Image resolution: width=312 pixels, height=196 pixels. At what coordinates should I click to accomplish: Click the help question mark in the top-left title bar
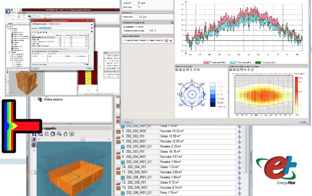(x=116, y=10)
